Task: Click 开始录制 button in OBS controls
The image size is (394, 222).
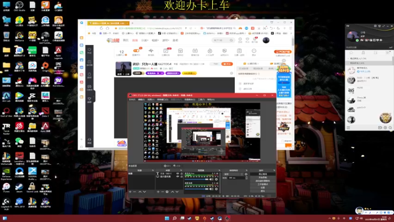Action: coord(263,178)
